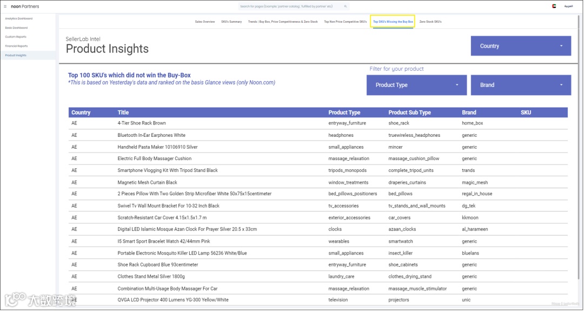The width and height of the screenshot is (584, 311).
Task: Click the search magnifier icon
Action: pyautogui.click(x=345, y=6)
